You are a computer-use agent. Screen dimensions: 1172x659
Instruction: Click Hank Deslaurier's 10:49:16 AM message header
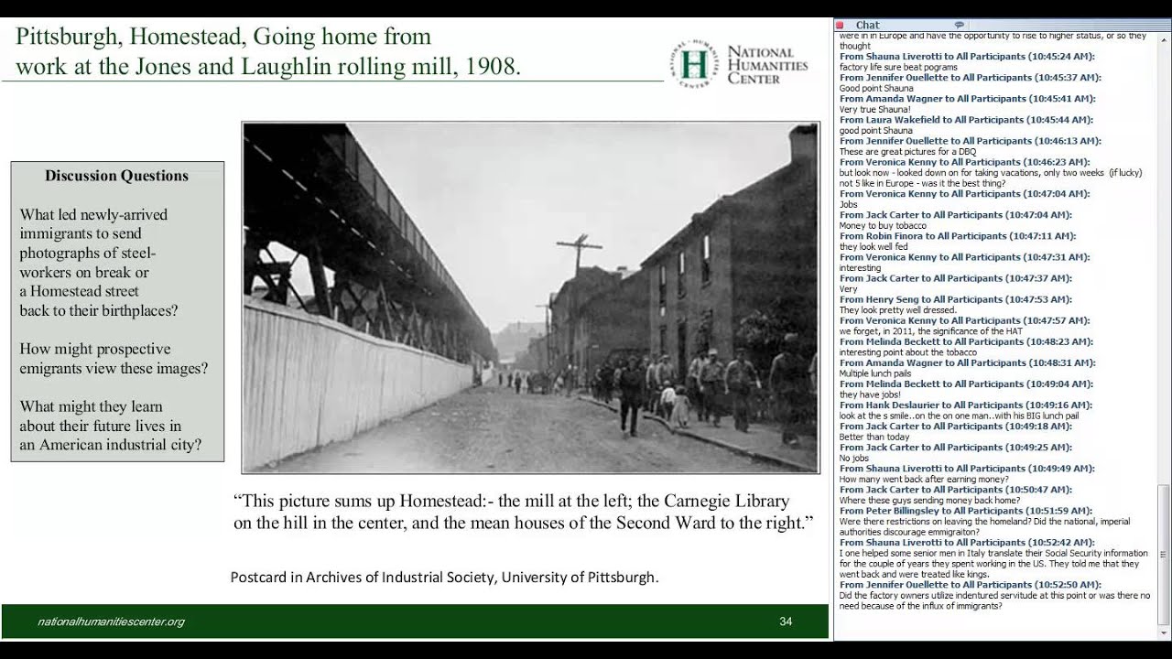tap(965, 405)
